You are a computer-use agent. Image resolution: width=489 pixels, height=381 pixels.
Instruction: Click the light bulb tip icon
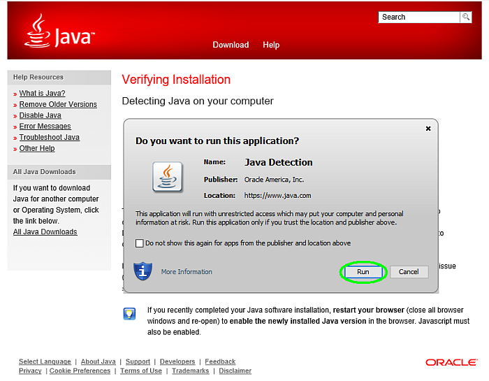click(x=129, y=314)
